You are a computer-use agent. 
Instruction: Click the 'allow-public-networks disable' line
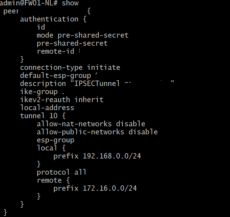(x=97, y=132)
